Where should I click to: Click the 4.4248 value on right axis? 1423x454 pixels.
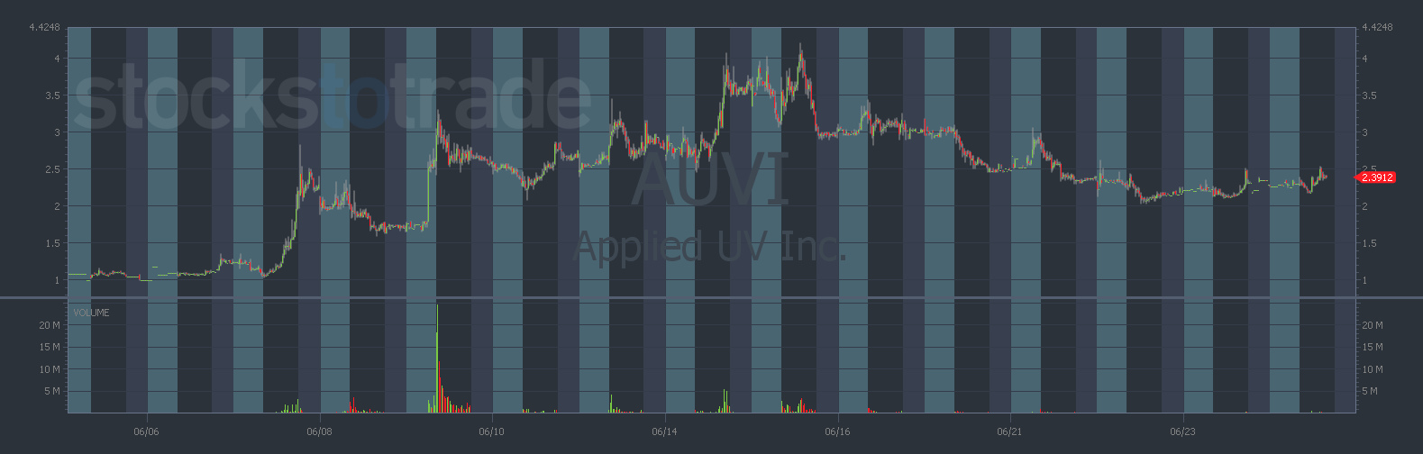(x=1378, y=27)
